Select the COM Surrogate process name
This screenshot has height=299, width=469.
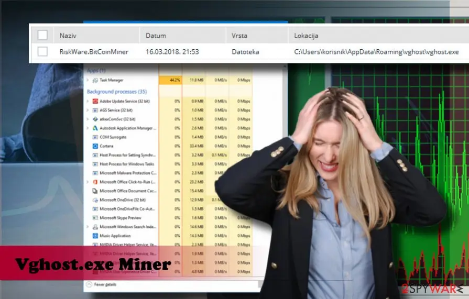(x=113, y=137)
